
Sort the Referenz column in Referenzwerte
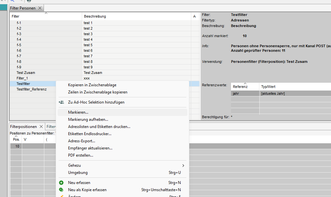click(245, 87)
